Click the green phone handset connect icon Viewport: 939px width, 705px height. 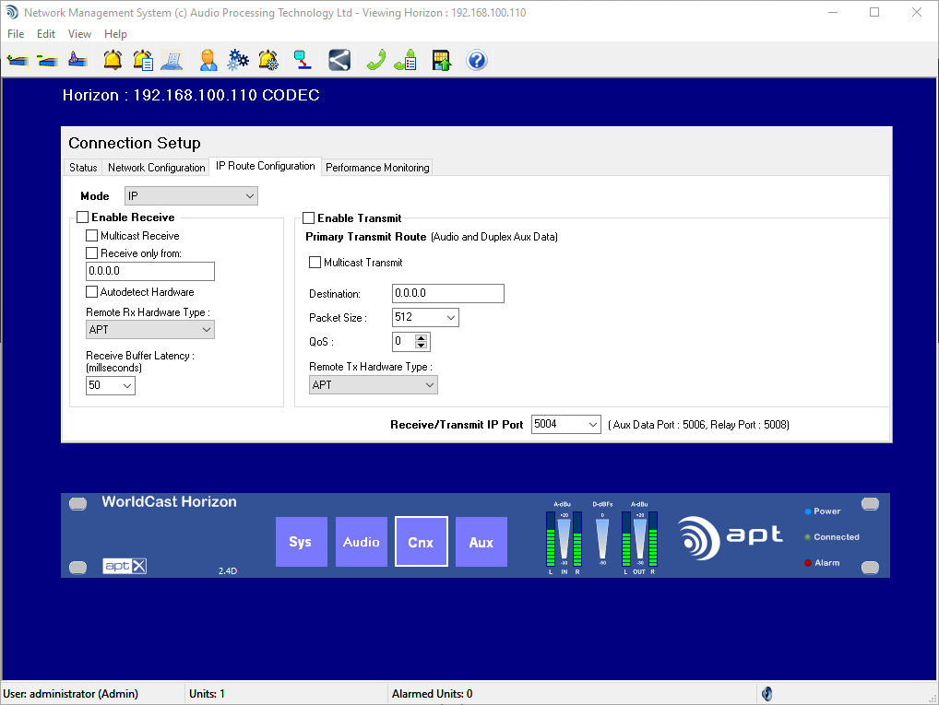(376, 61)
